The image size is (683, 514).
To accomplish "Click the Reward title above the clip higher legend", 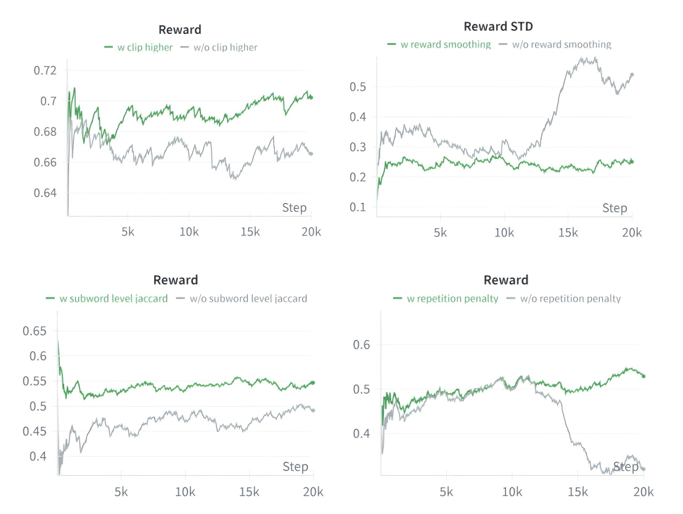I will (x=179, y=30).
